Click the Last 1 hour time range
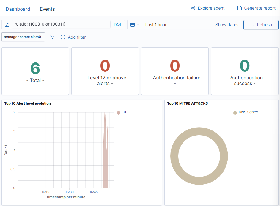280x206 pixels. 156,25
